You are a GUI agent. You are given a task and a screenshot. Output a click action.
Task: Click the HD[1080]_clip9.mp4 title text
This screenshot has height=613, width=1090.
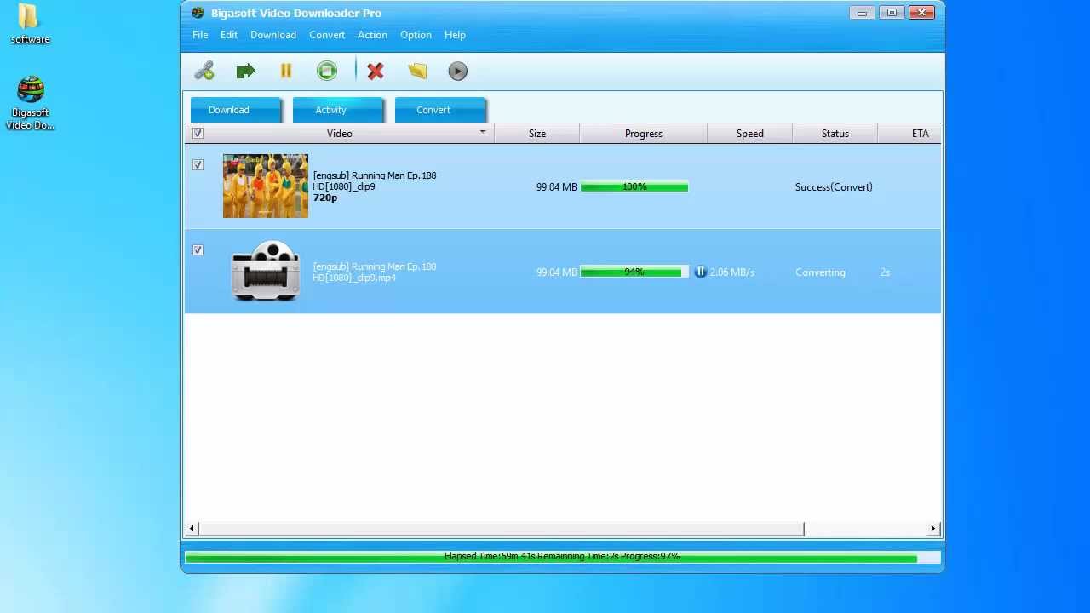[x=354, y=278]
